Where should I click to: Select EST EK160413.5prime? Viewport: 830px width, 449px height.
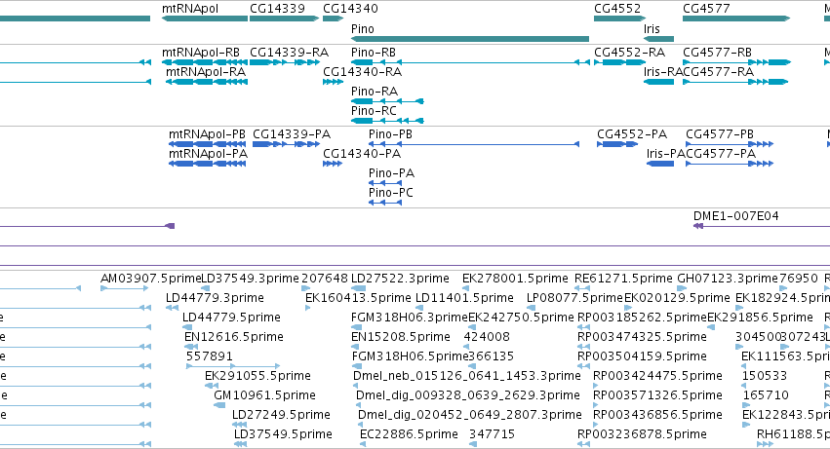pyautogui.click(x=358, y=298)
